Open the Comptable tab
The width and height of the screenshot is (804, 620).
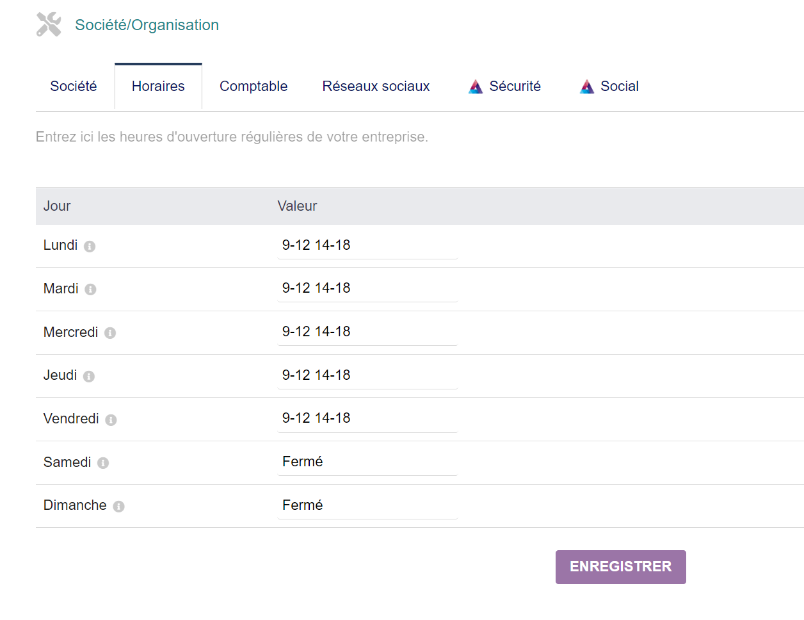(253, 86)
